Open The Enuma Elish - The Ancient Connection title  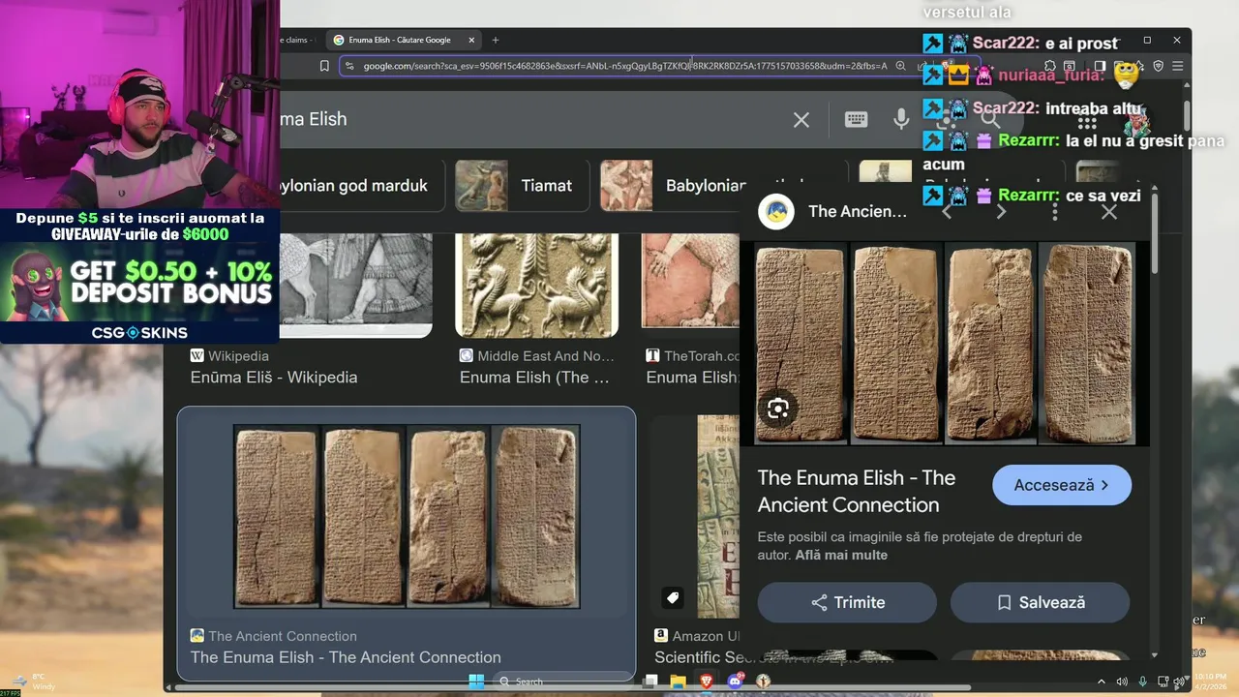click(857, 491)
